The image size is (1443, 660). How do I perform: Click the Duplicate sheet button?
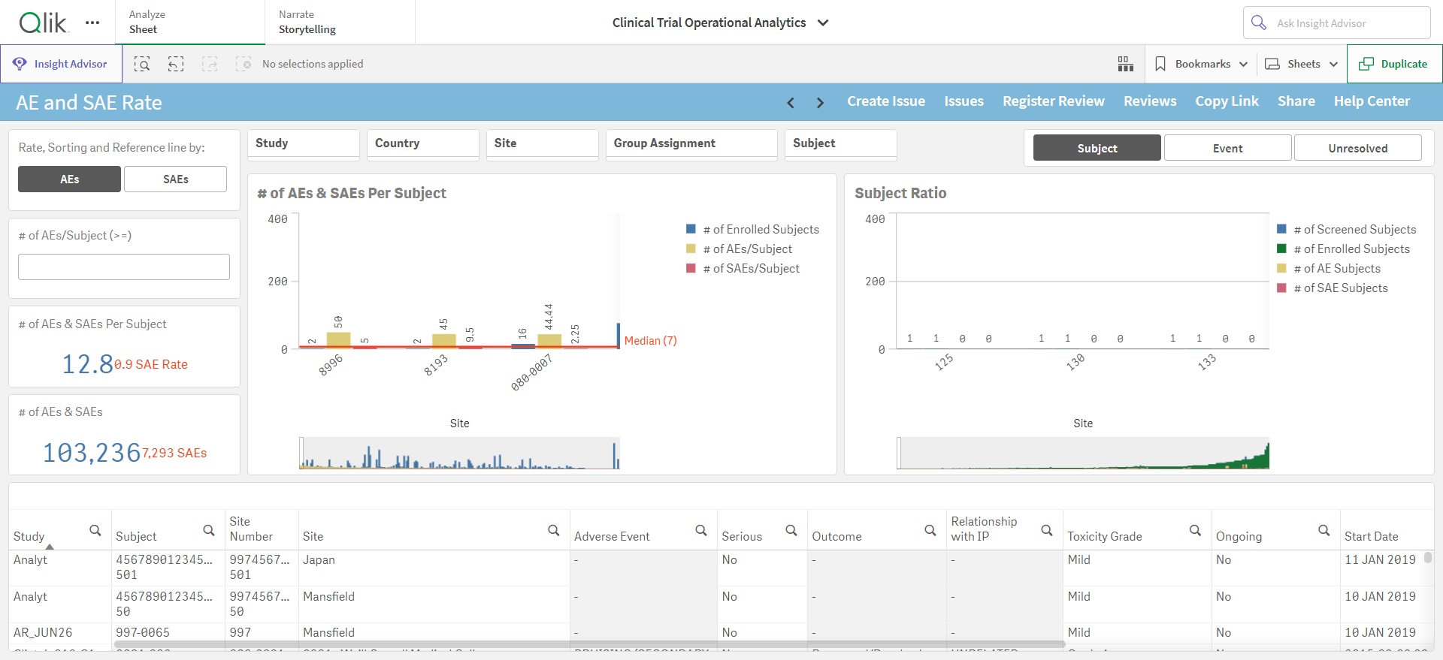[x=1394, y=64]
